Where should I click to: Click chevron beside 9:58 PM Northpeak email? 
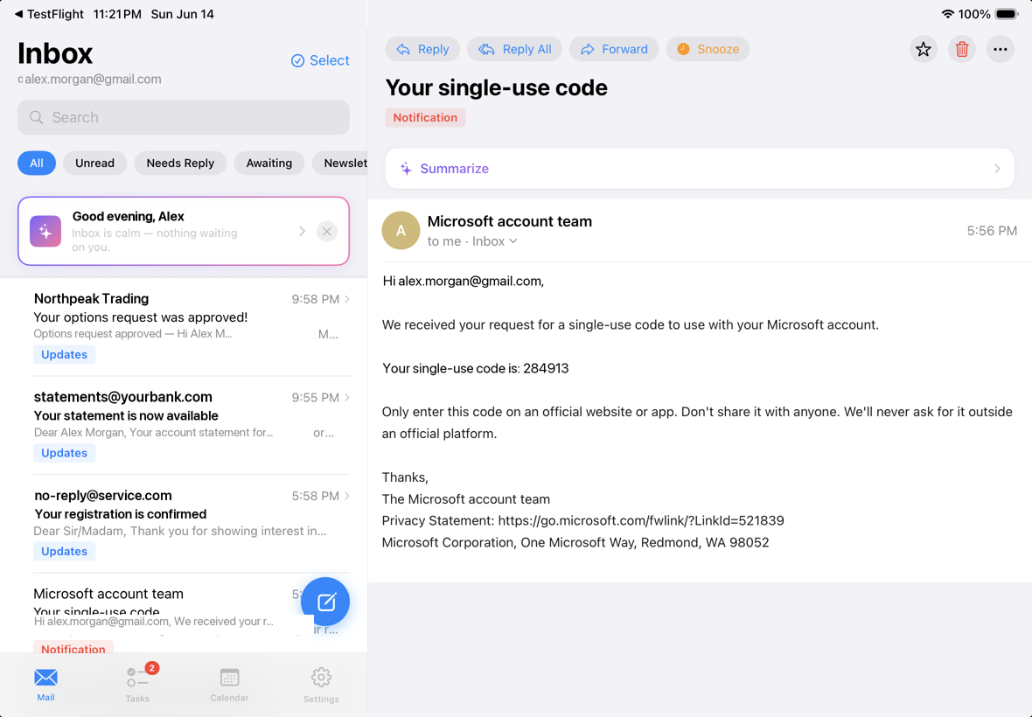coord(347,299)
